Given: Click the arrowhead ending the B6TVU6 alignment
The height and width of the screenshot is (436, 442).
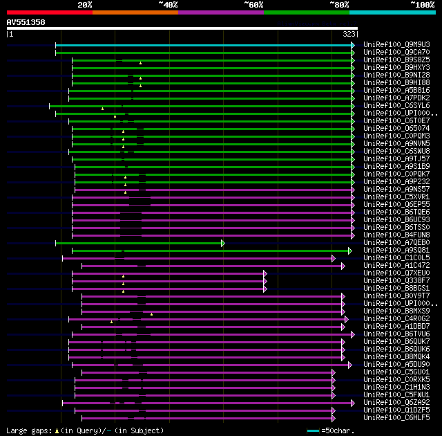Looking at the screenshot, I should [x=353, y=335].
